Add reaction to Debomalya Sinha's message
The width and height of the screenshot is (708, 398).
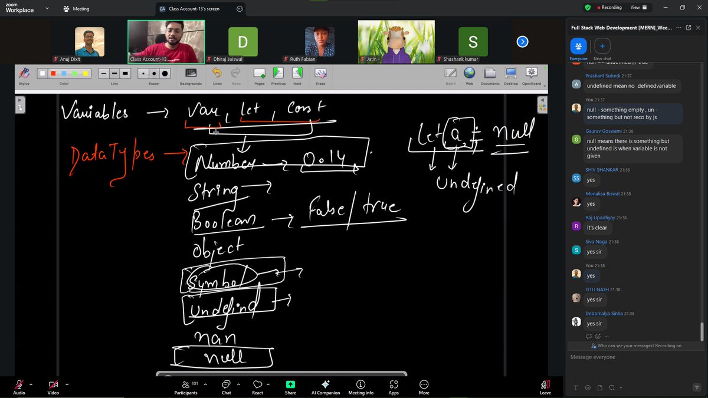coord(598,336)
